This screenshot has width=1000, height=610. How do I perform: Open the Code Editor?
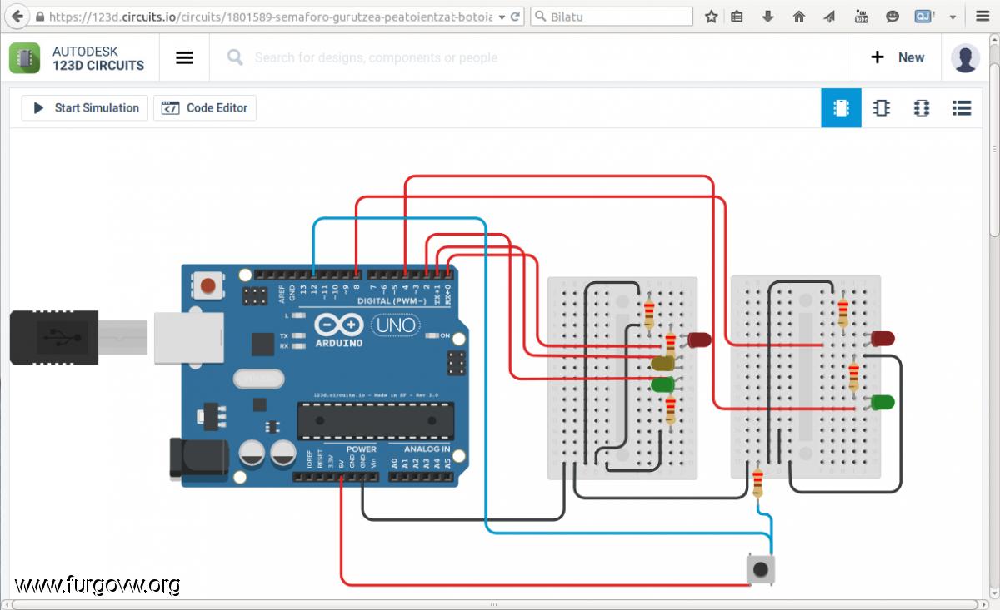point(205,107)
